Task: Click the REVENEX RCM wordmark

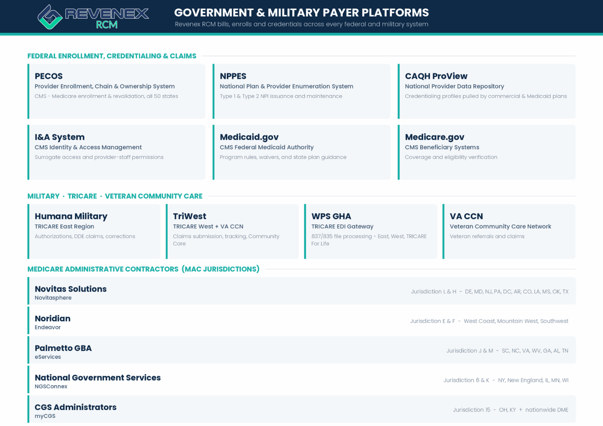Action: 107,18
